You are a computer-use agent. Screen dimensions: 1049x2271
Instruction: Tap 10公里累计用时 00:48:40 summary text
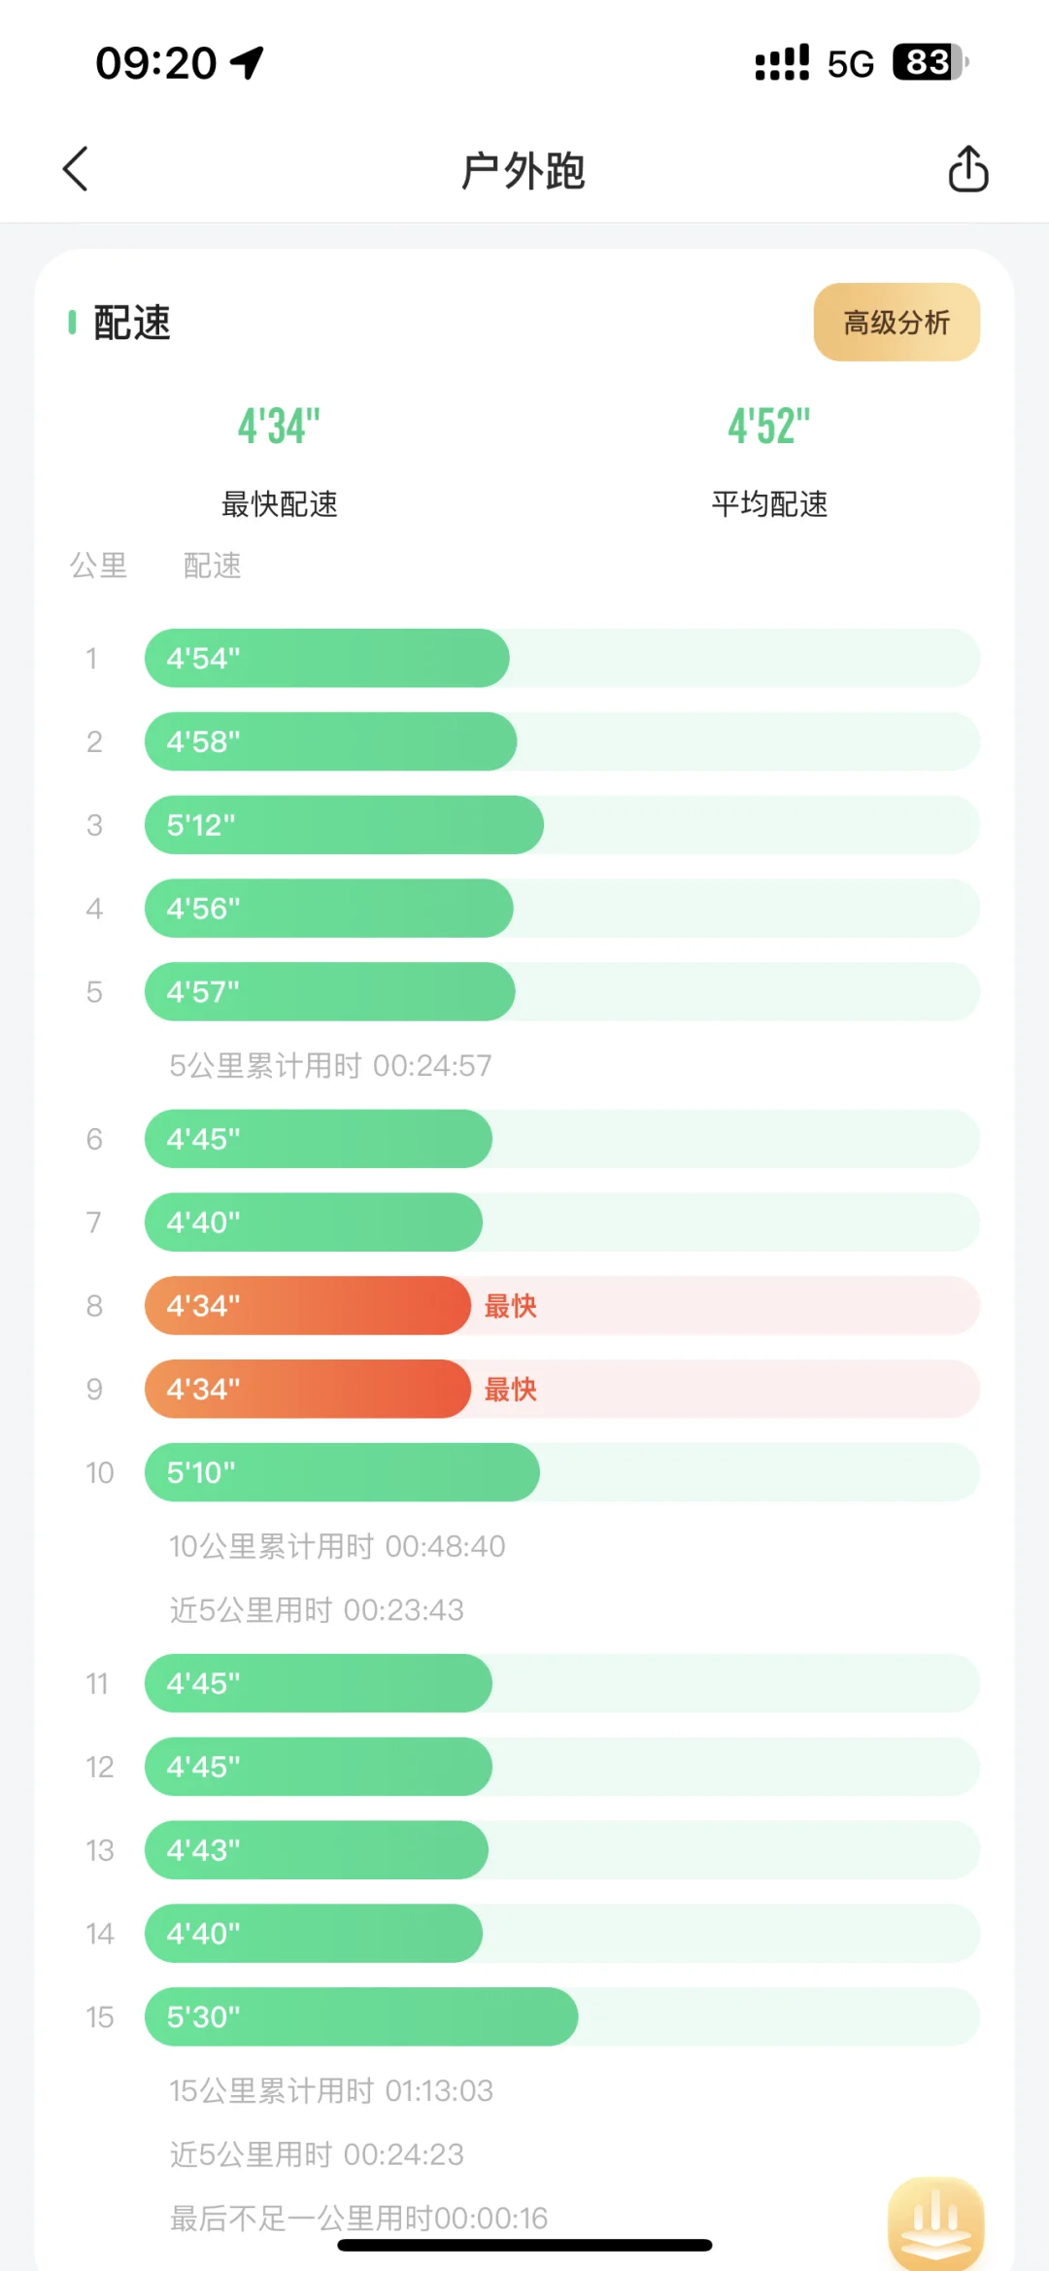337,1546
